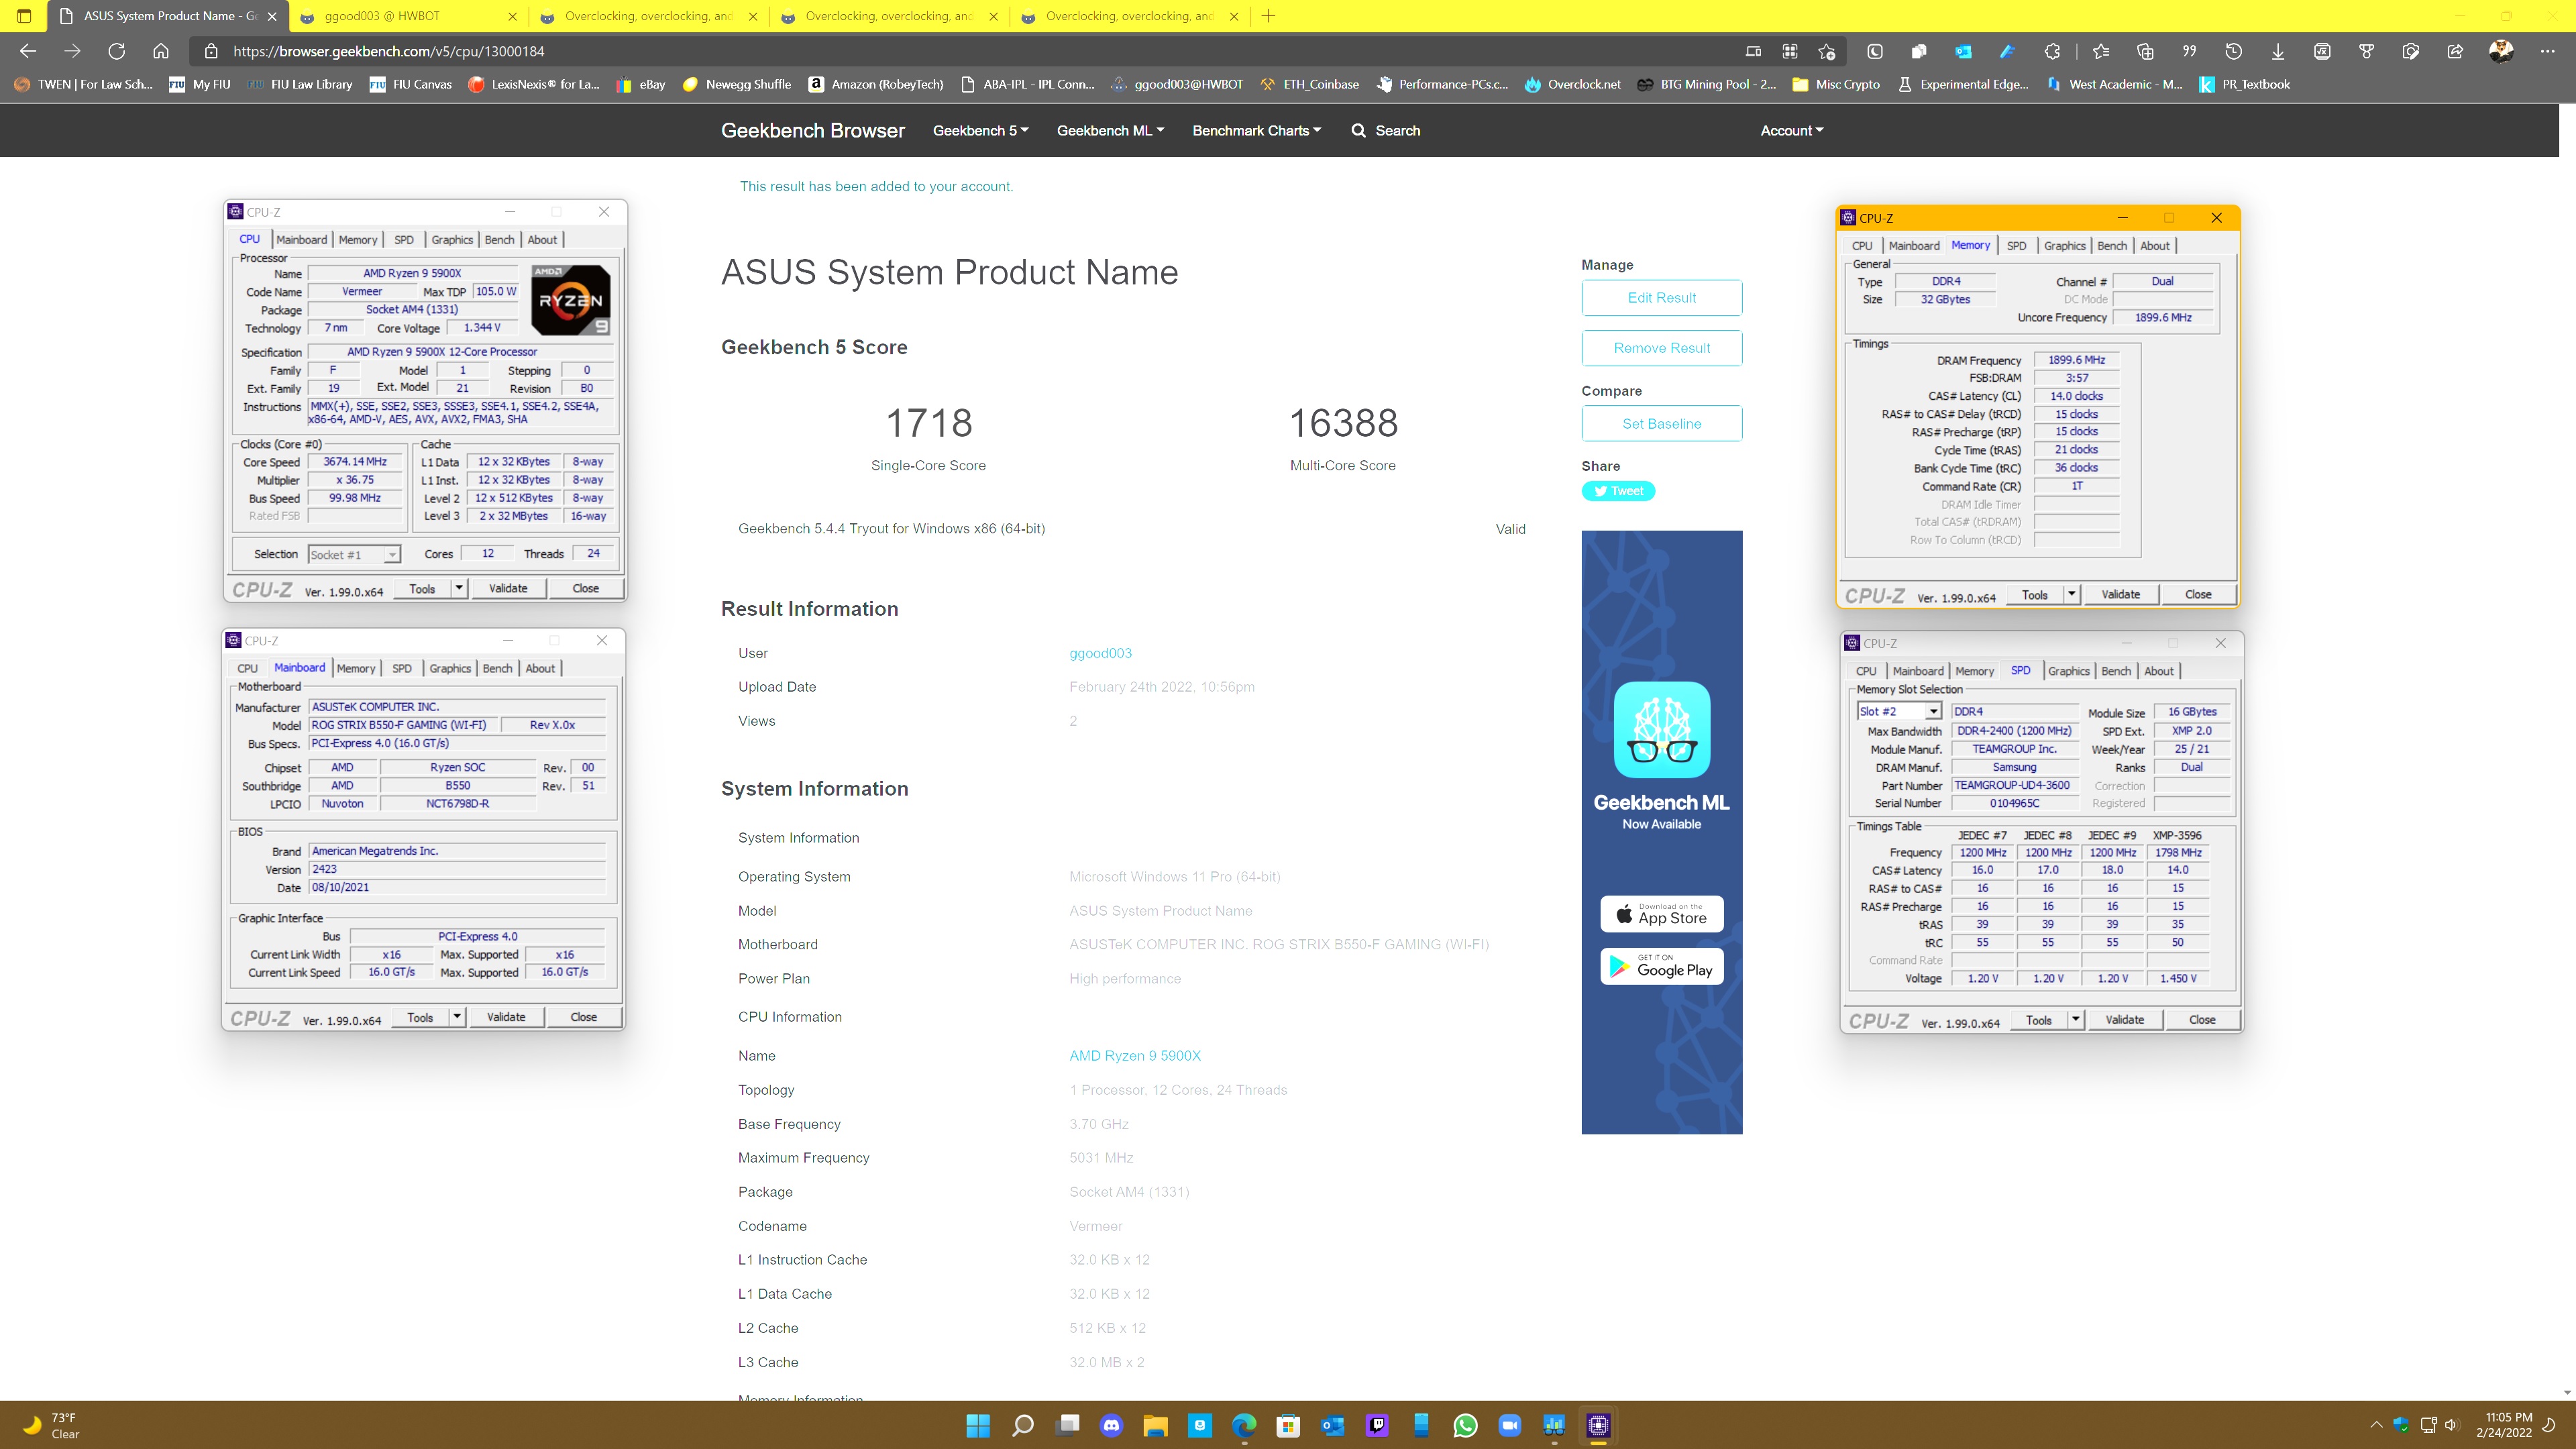Open Twitch from the taskbar
The width and height of the screenshot is (2576, 1449).
(x=1377, y=1425)
